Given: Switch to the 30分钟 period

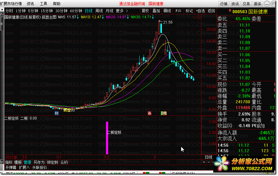Looking at the screenshot, I should click(x=61, y=11).
